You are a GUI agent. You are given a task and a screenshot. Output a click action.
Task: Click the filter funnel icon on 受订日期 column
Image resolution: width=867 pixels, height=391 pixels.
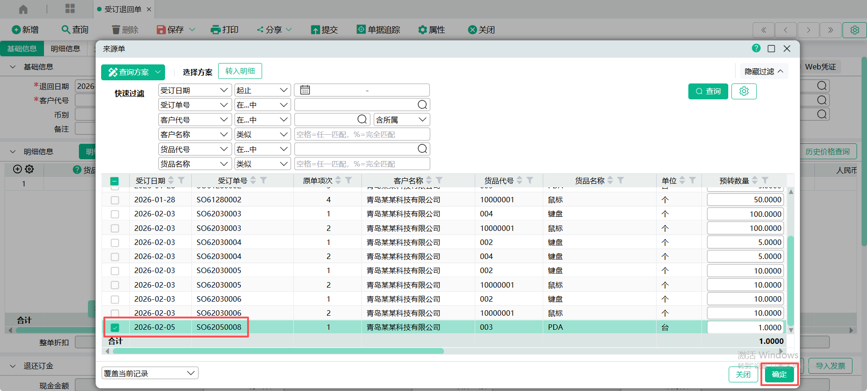[181, 181]
